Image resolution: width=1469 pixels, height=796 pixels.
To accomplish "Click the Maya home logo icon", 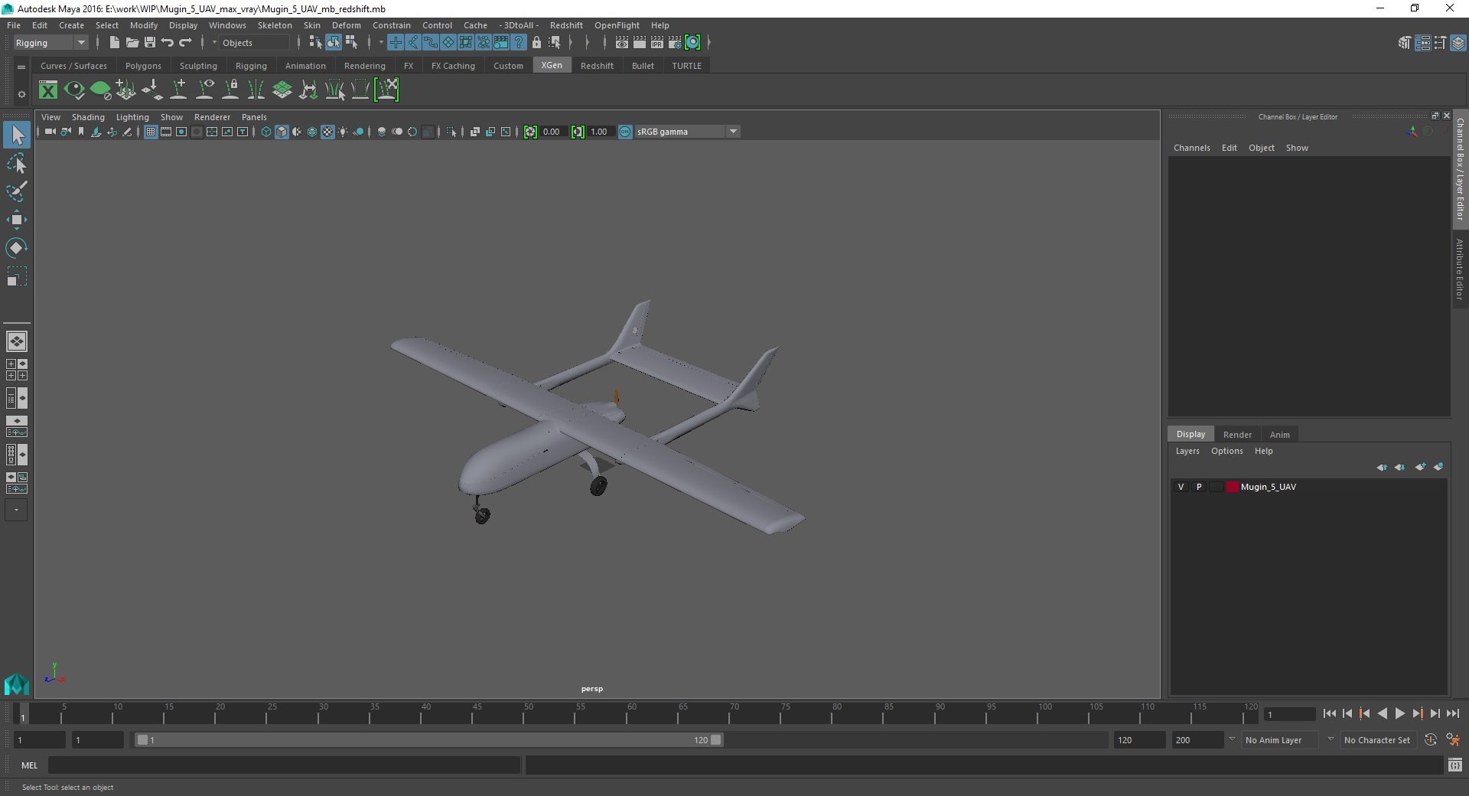I will [17, 683].
